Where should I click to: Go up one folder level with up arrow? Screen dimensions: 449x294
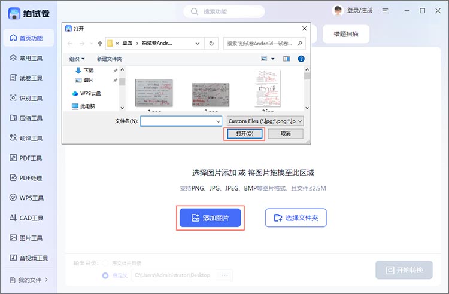(x=99, y=44)
